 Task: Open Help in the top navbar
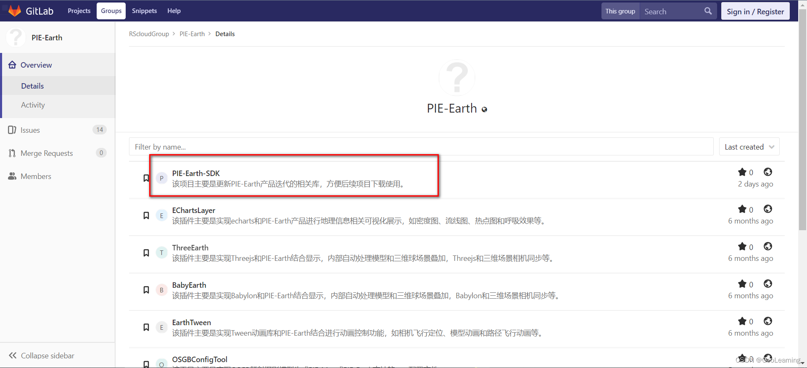pyautogui.click(x=174, y=11)
